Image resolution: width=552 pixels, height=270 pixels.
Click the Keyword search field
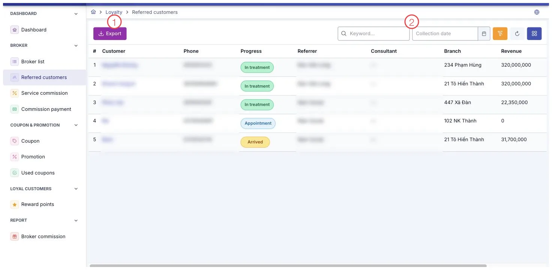coord(373,33)
